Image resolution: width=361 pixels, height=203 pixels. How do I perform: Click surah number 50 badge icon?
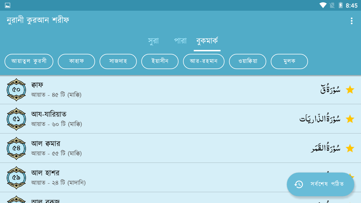pyautogui.click(x=16, y=90)
